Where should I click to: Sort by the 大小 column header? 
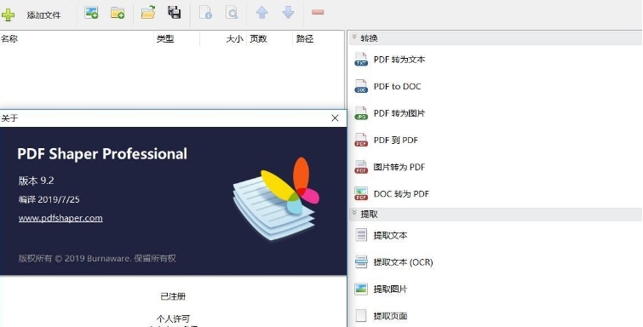tap(234, 38)
